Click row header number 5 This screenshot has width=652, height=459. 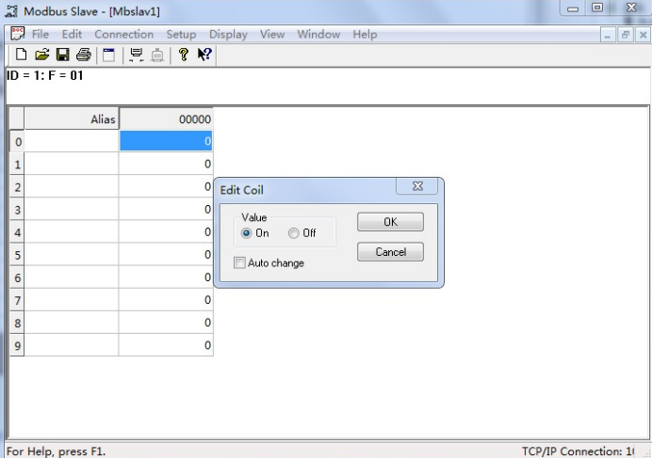pyautogui.click(x=17, y=254)
